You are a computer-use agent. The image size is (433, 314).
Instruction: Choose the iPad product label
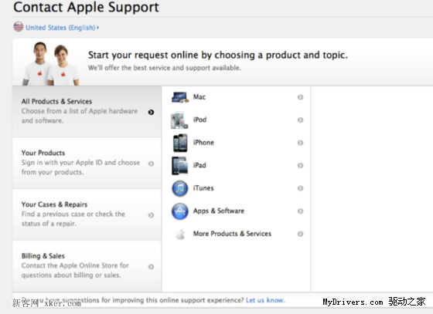[x=199, y=166]
